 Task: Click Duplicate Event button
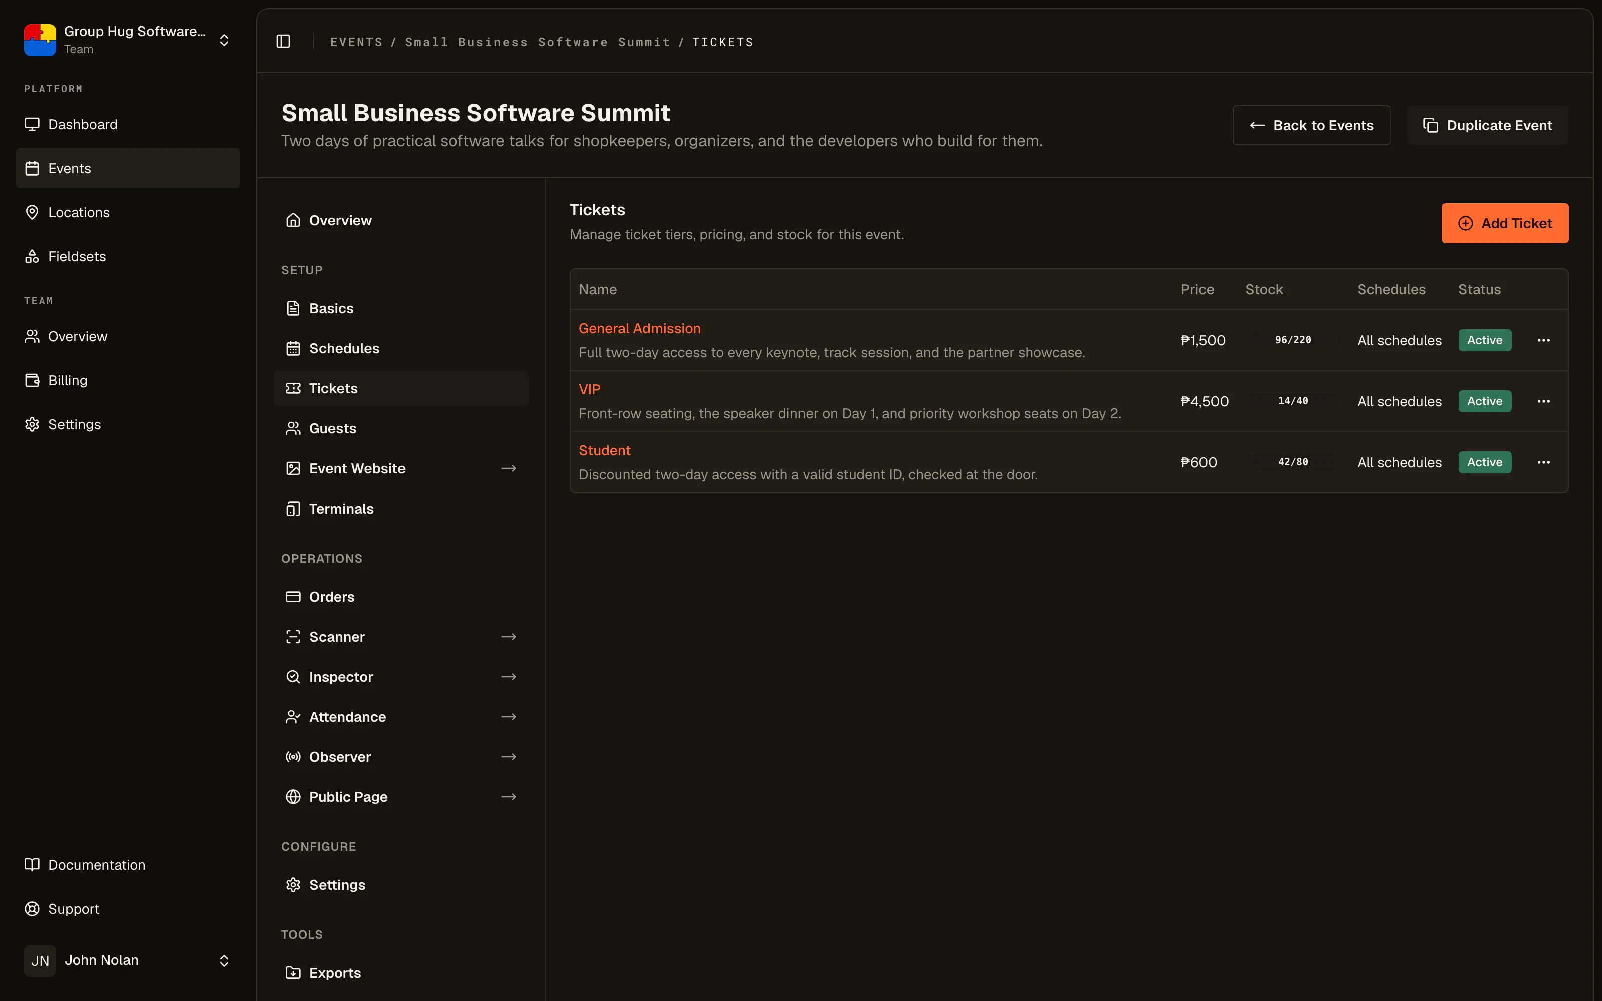pyautogui.click(x=1487, y=125)
